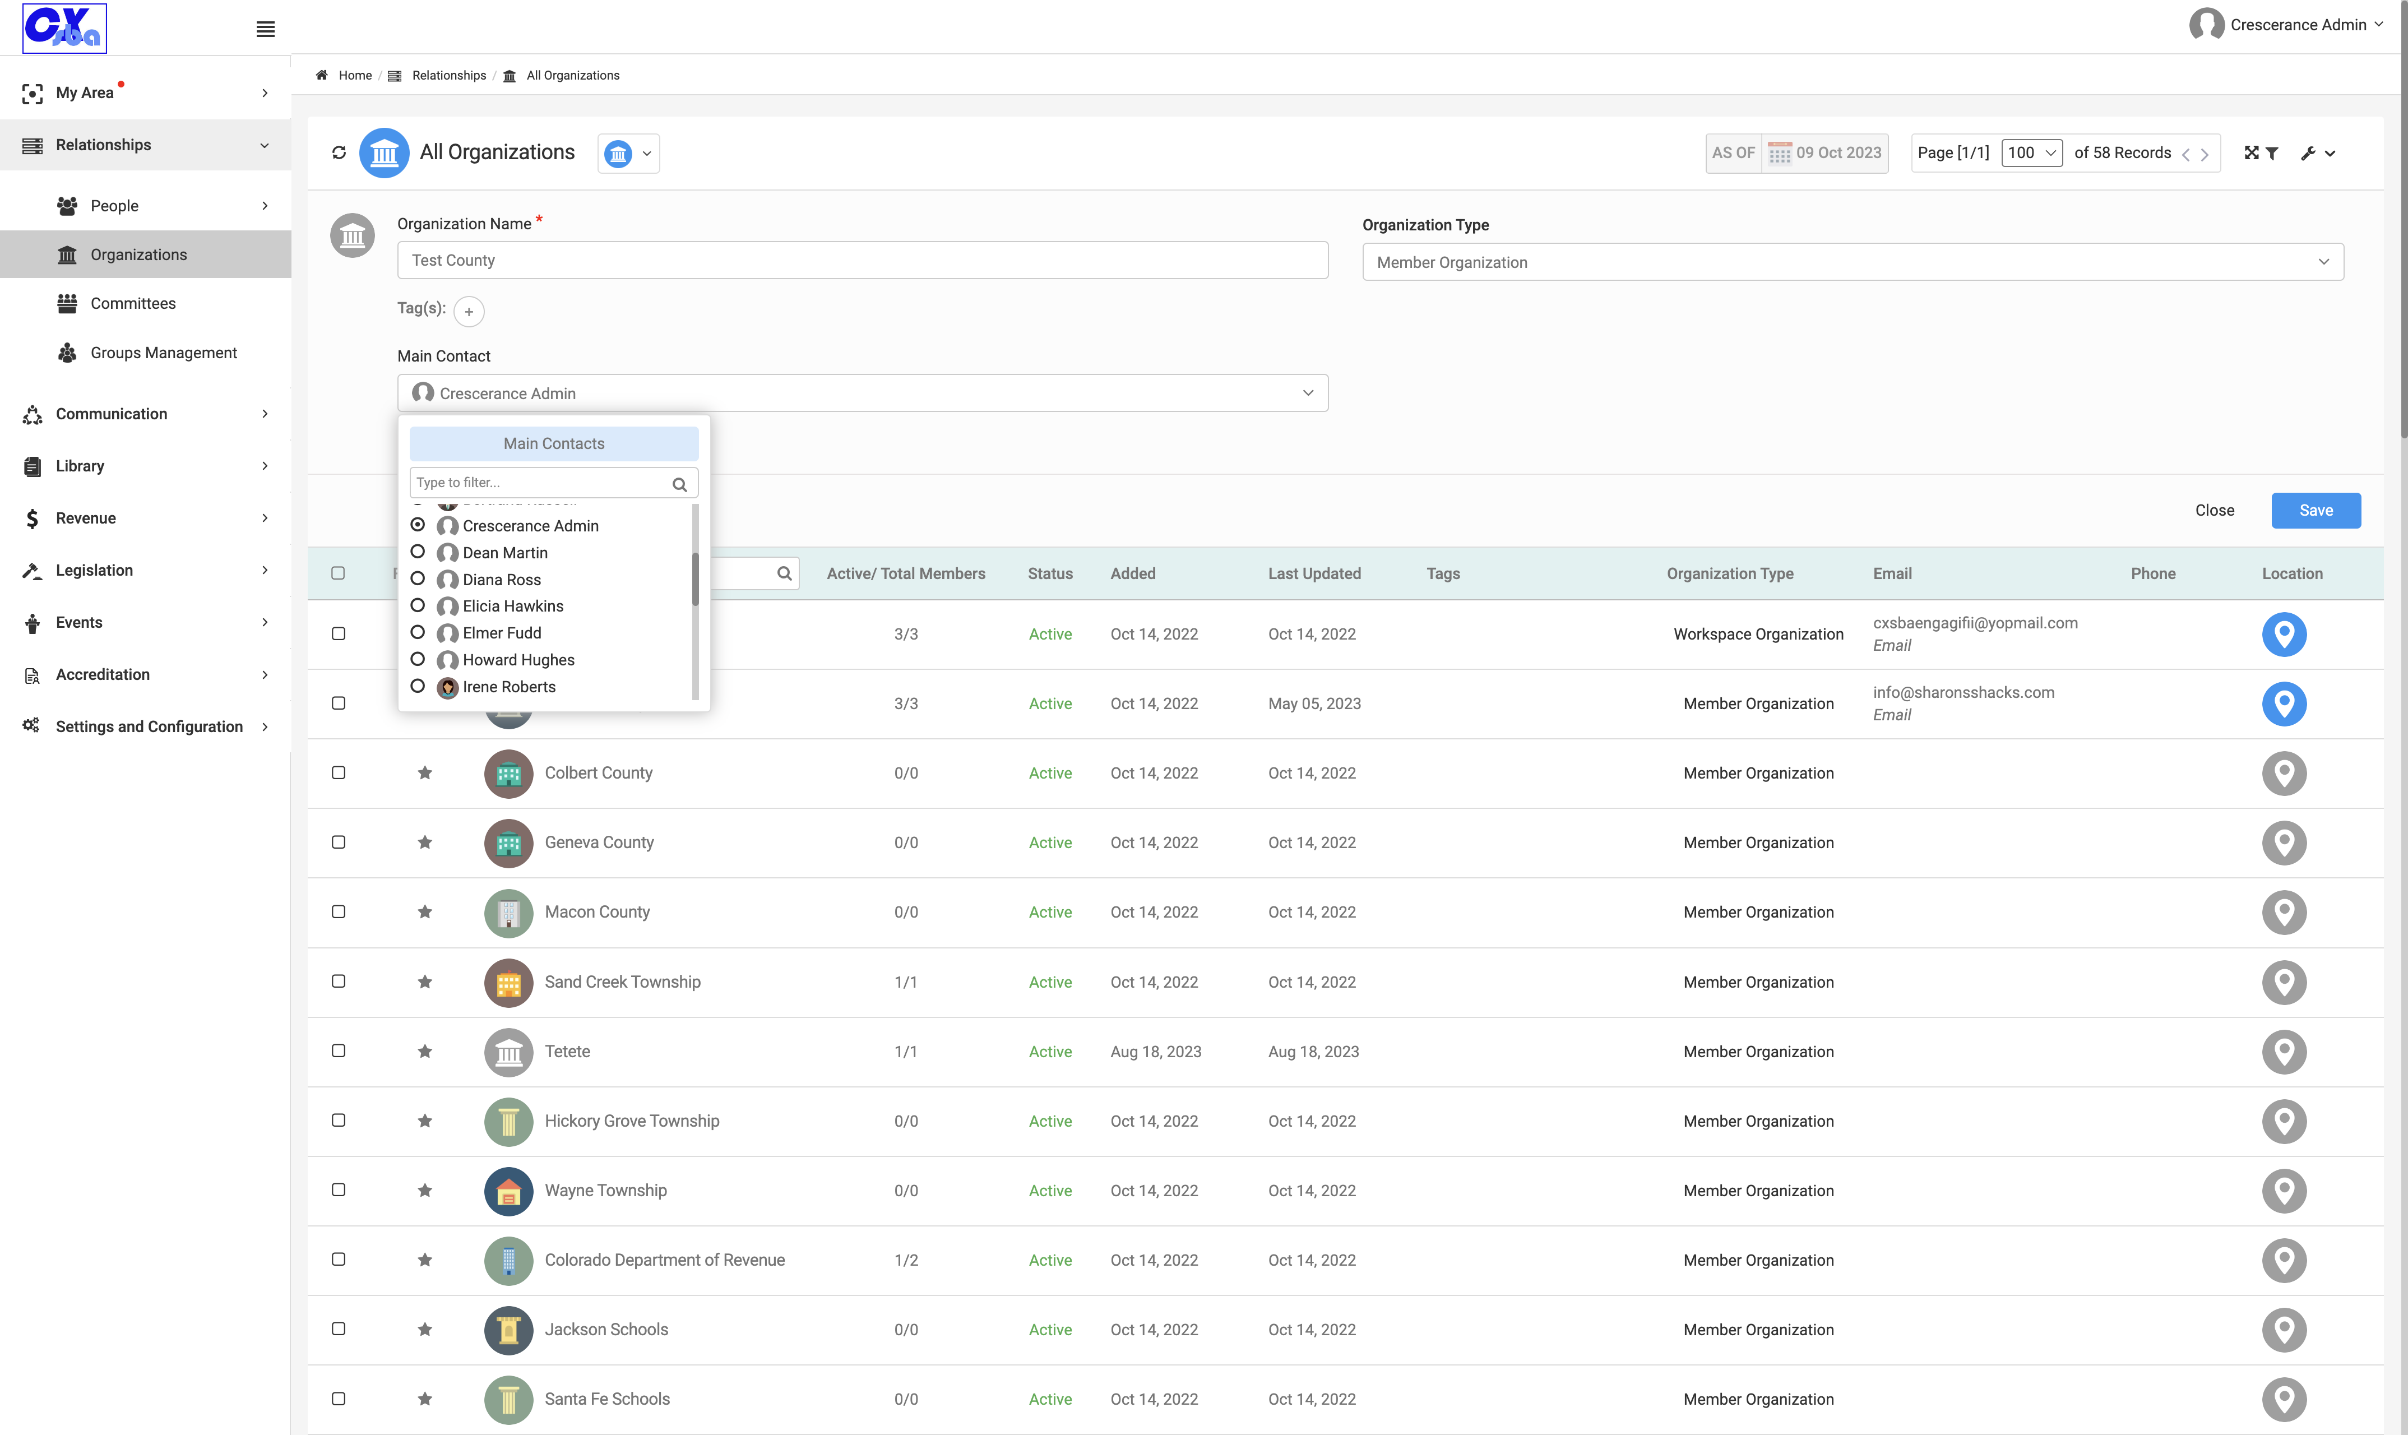The height and width of the screenshot is (1435, 2408).
Task: Click Relationships breadcrumb link
Action: [448, 76]
